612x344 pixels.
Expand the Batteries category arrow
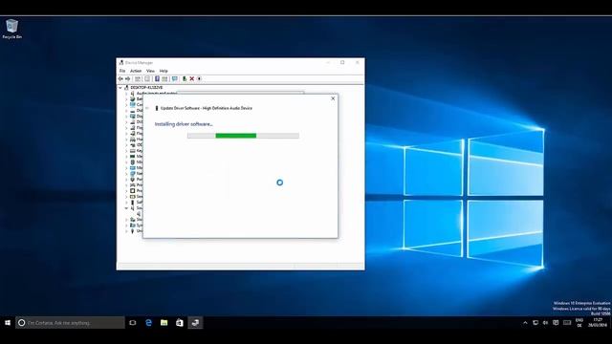click(x=126, y=99)
